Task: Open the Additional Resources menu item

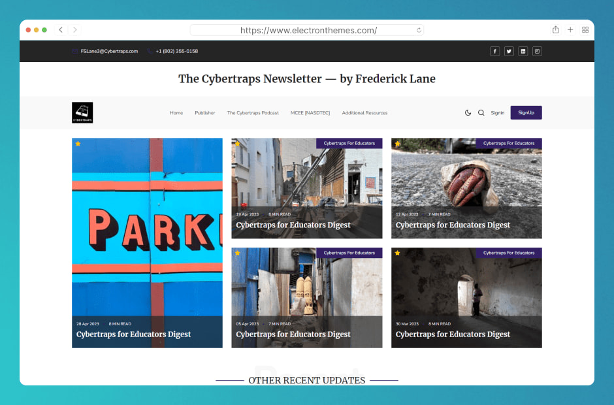Action: 364,113
